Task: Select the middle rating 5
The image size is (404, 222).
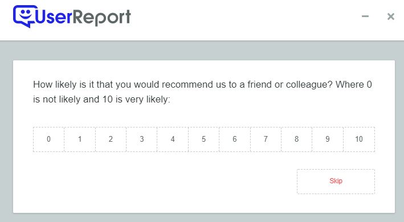Action: 204,139
